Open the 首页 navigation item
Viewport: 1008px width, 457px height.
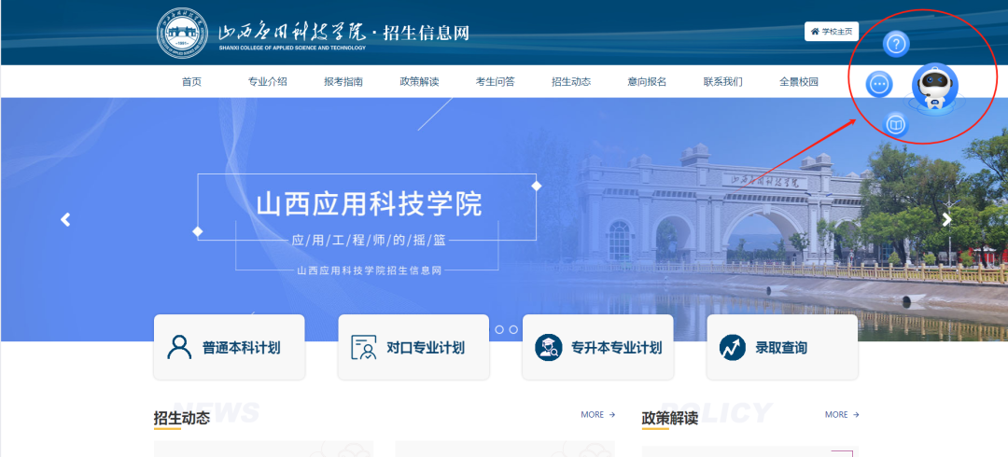tap(191, 82)
